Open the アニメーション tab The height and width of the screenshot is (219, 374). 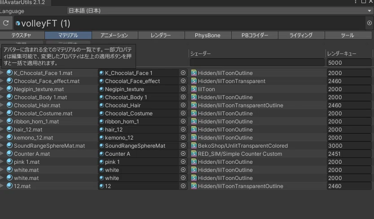tap(114, 35)
